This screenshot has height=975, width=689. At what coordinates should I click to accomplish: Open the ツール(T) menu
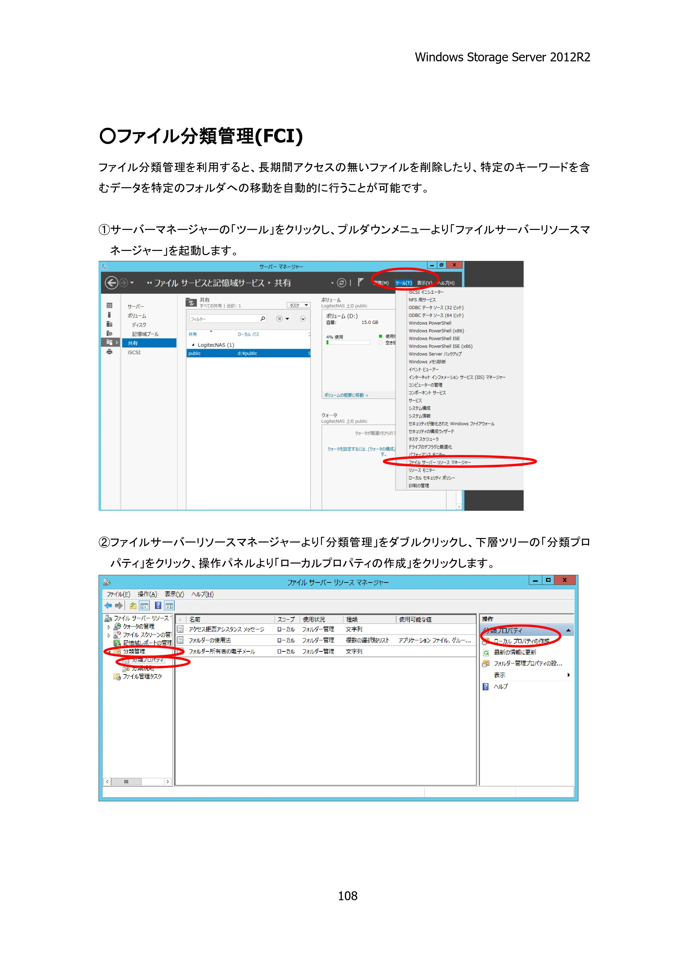403,283
